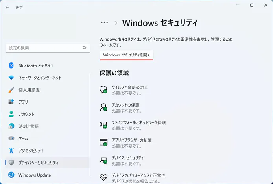
Task: Click the search magnifier icon
Action: point(85,48)
